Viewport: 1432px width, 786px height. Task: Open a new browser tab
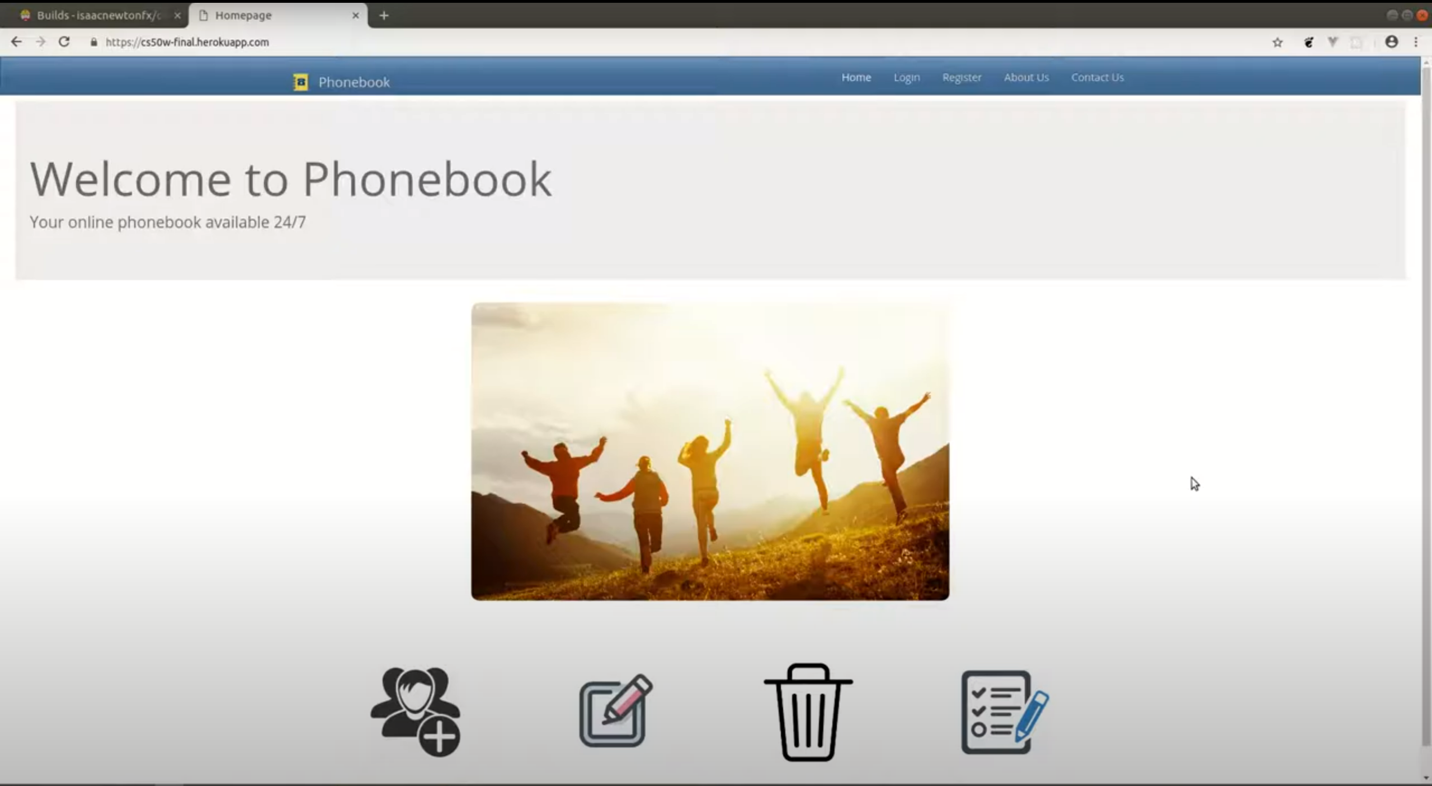click(384, 16)
